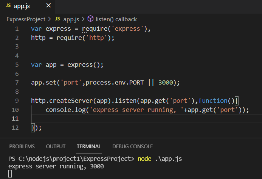Open the DEBUG CONSOLE tab
The height and width of the screenshot is (179, 262).
132,146
